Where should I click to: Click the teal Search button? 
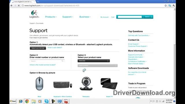(148, 17)
